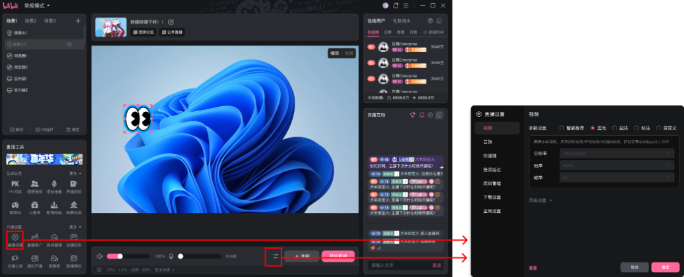Toggle visibility eye on the selected source
The width and height of the screenshot is (684, 277).
69,44
